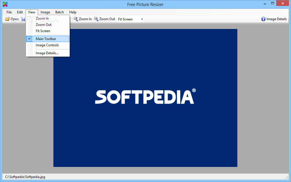Screen dimensions: 291x182
Task: Open the Batch menu
Action: (x=60, y=12)
